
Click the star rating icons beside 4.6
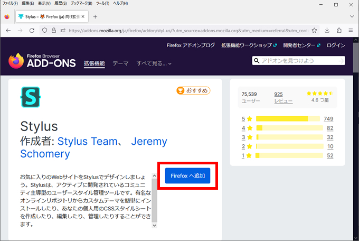(x=319, y=94)
